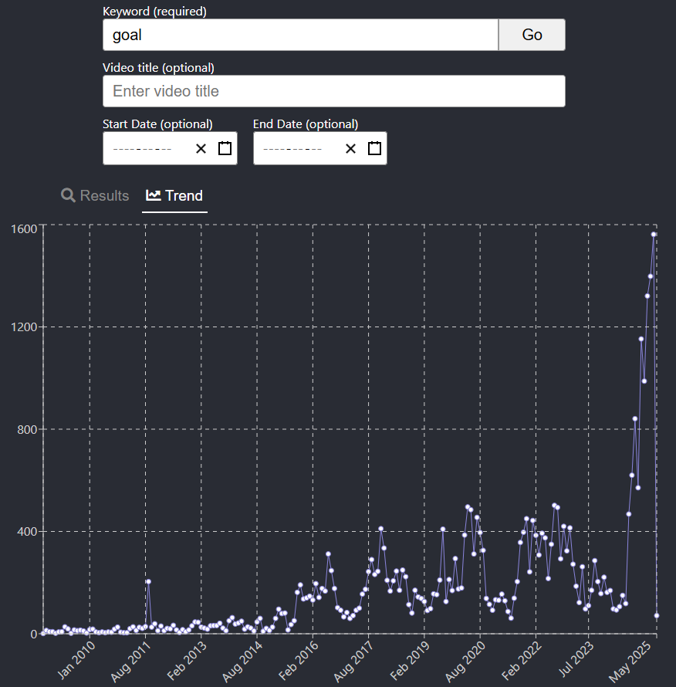Click the '400' y-axis label

pos(27,532)
